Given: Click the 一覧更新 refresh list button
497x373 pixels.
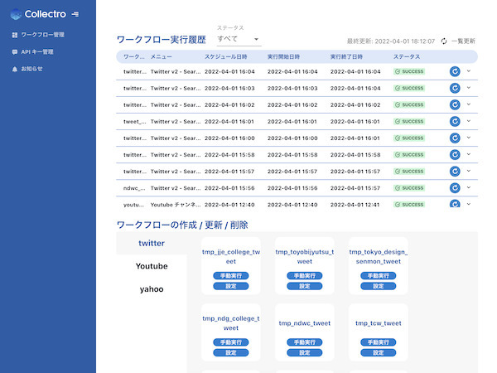Looking at the screenshot, I should coord(458,41).
